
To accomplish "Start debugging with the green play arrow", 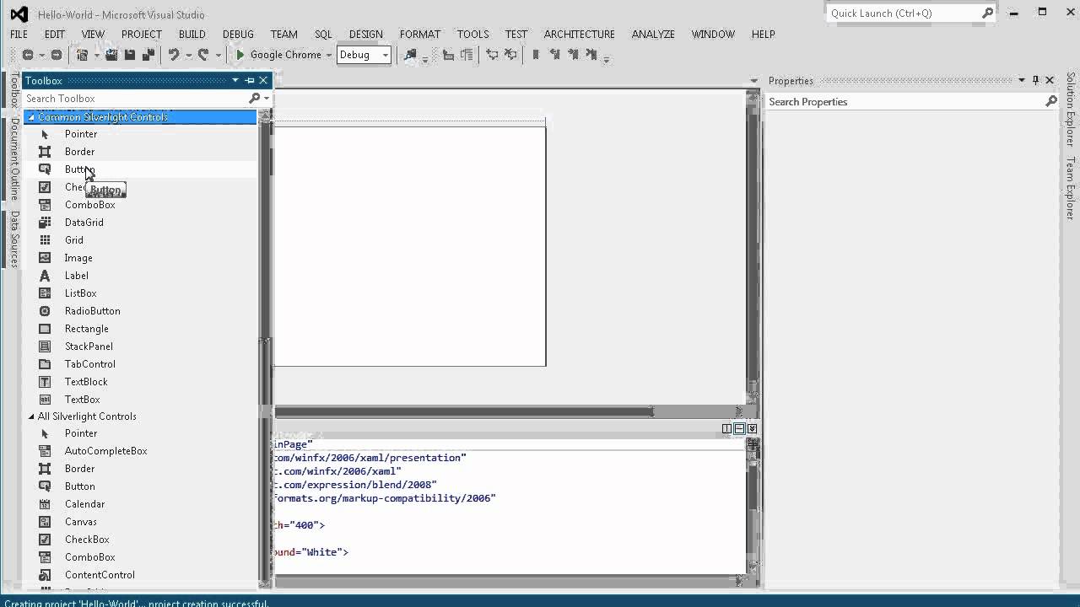I will pyautogui.click(x=240, y=55).
